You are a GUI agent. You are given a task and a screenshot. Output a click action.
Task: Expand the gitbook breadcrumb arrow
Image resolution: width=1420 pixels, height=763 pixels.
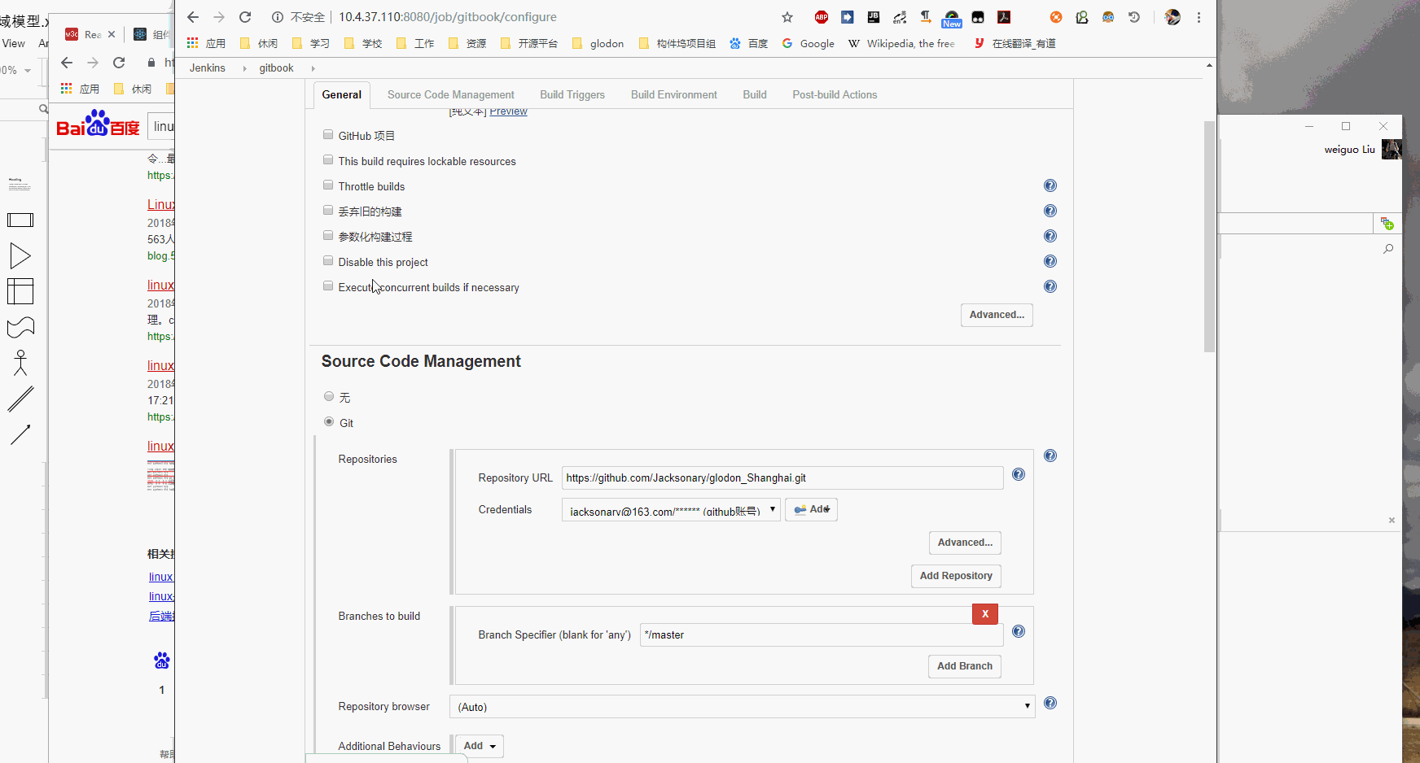[313, 68]
